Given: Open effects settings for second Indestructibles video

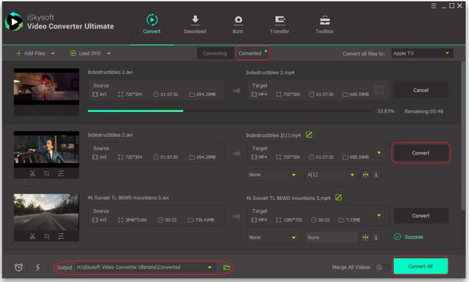Looking at the screenshot, I should coord(61,173).
